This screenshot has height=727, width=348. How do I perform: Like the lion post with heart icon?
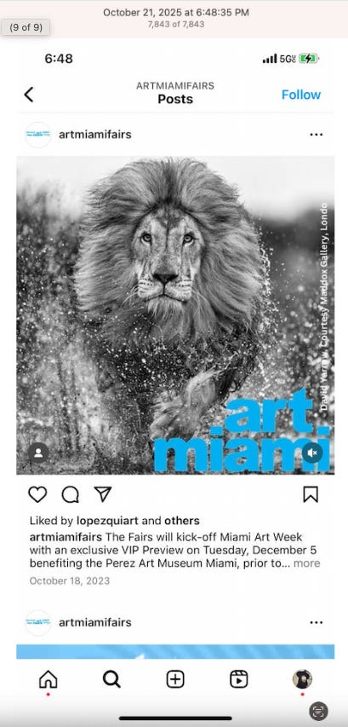point(37,494)
